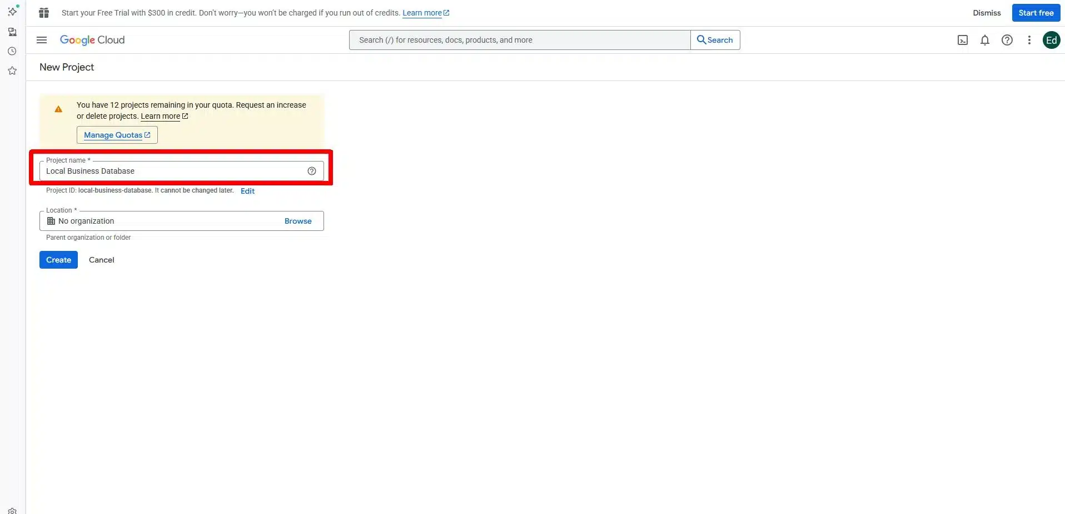Open Manage Quotas link
Viewport: 1065px width, 514px height.
click(x=117, y=135)
